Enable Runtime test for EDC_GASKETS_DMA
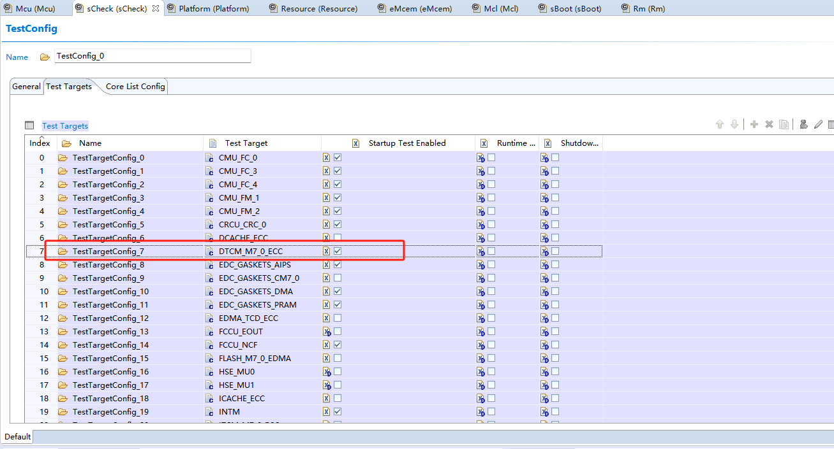The height and width of the screenshot is (449, 834). tap(491, 291)
